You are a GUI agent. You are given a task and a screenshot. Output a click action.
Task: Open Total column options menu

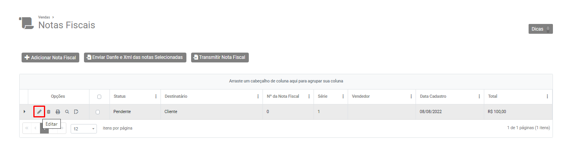coord(547,97)
